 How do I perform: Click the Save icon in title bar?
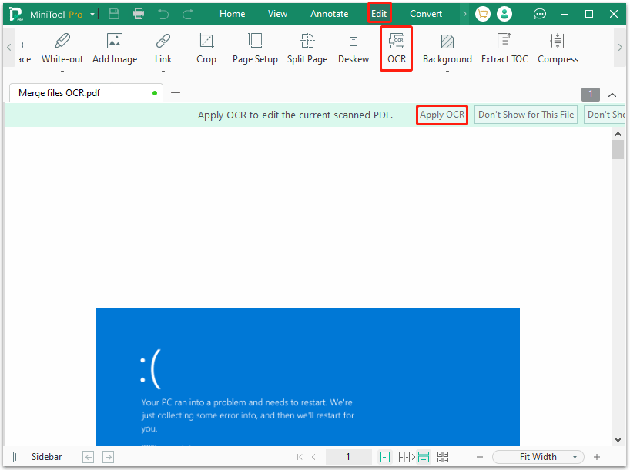pos(114,14)
